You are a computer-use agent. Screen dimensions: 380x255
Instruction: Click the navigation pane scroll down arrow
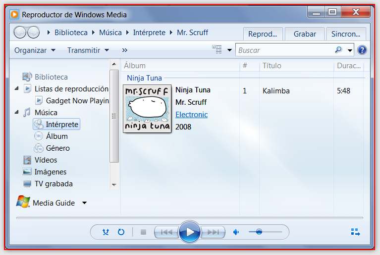point(114,185)
